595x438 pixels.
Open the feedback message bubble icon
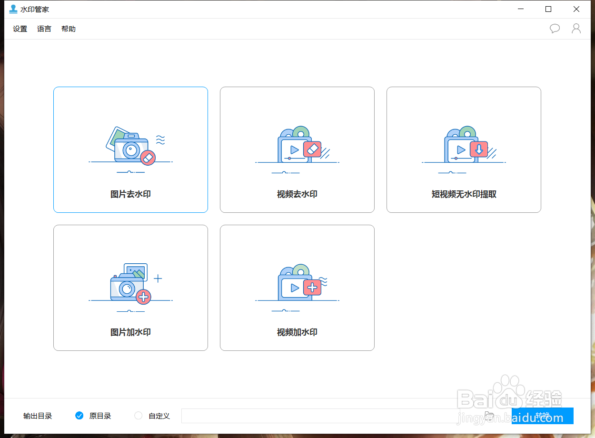555,29
